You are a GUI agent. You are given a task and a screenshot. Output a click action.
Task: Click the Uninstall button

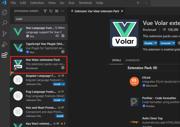tap(165, 43)
